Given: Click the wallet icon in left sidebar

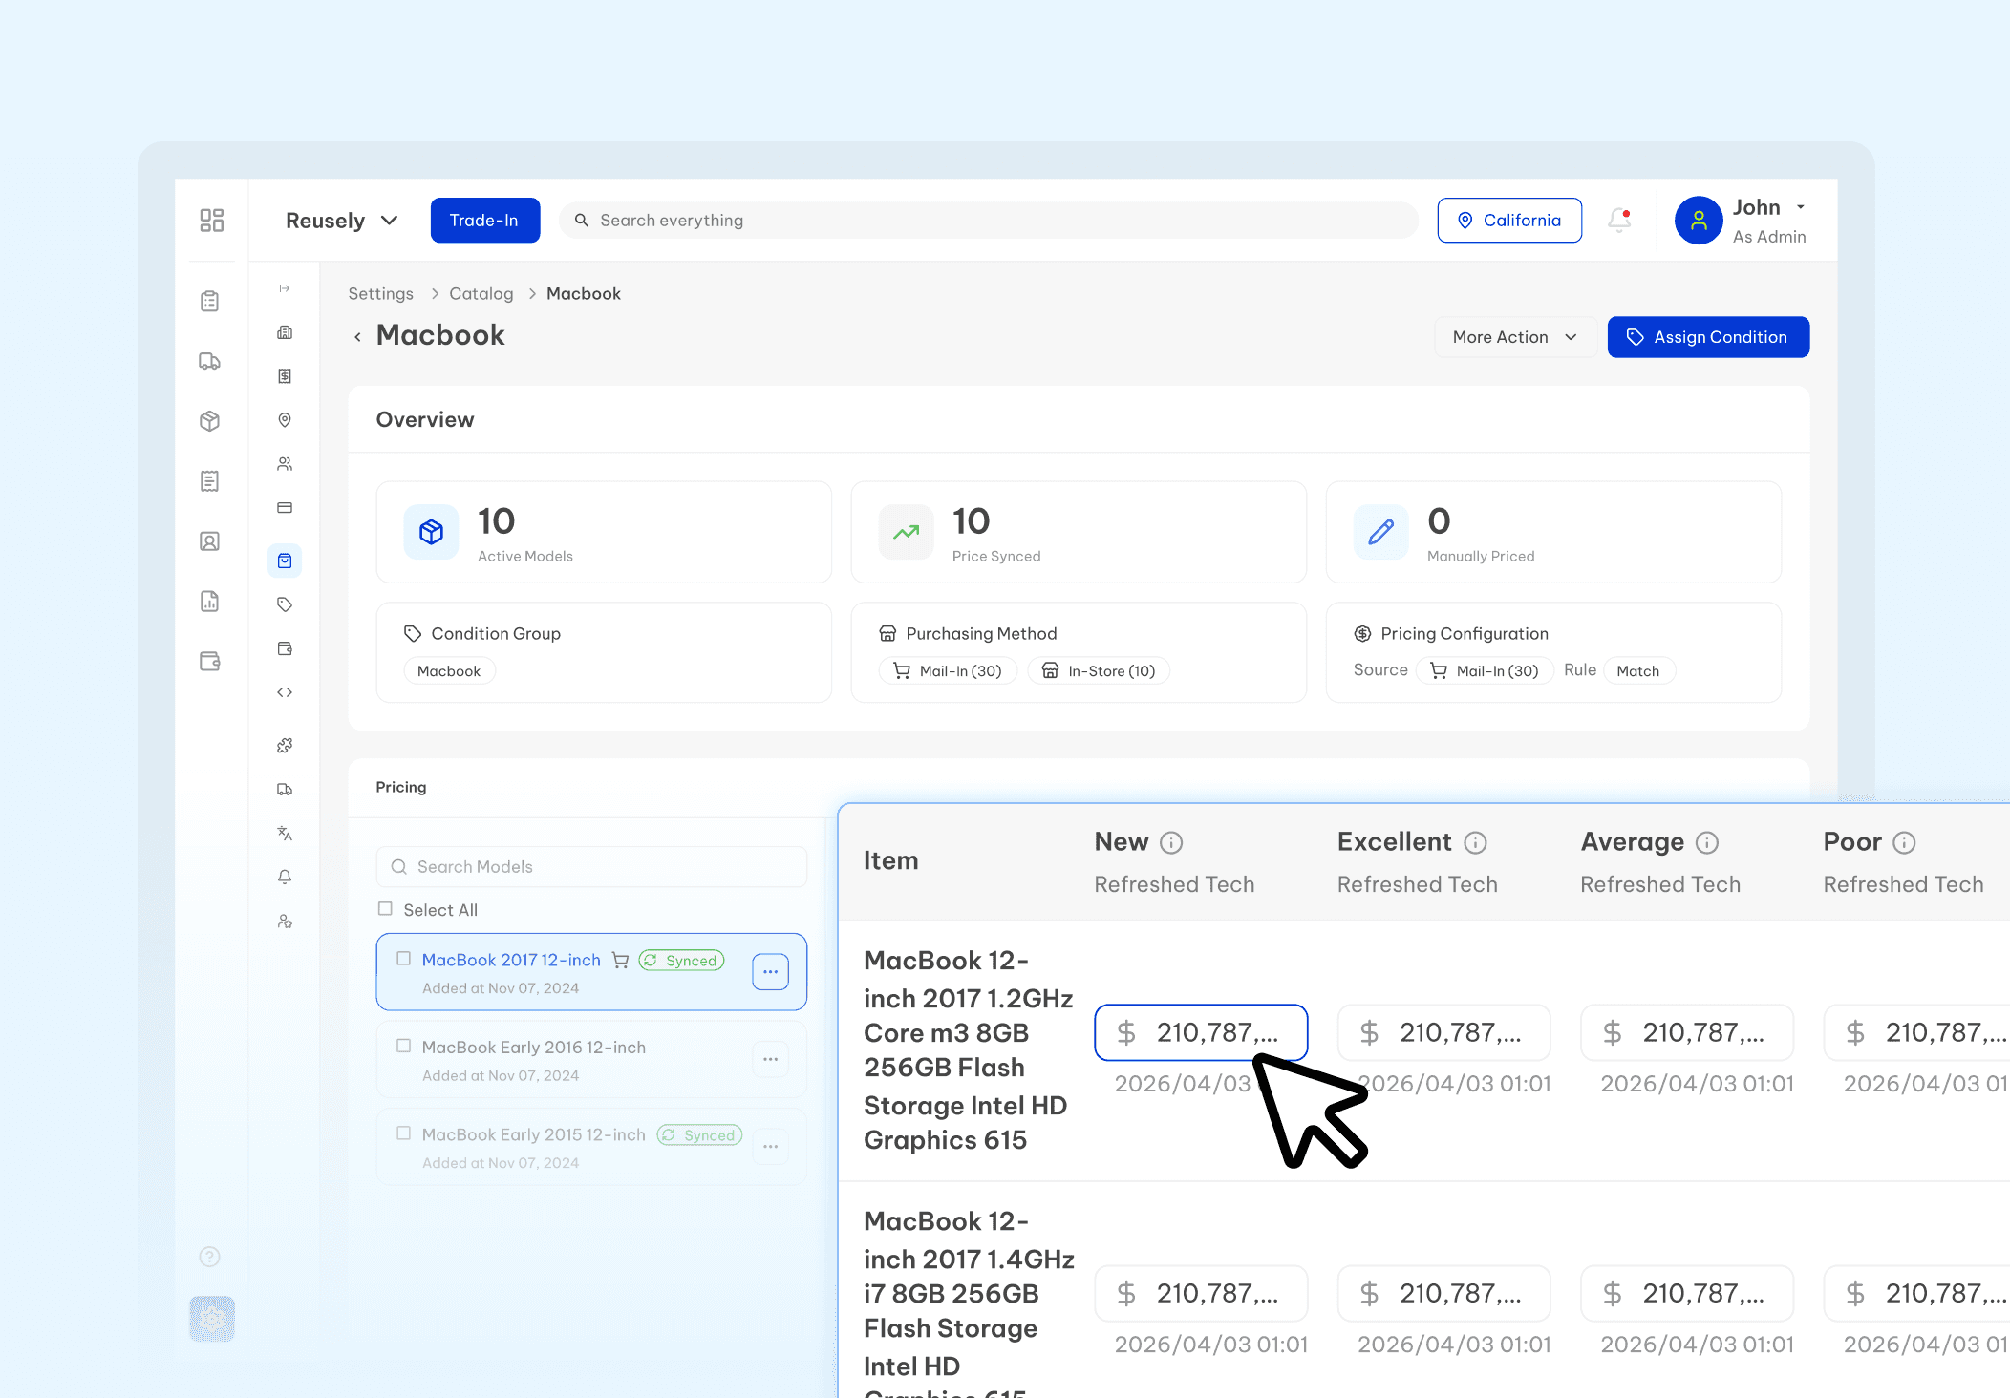Looking at the screenshot, I should [x=210, y=661].
